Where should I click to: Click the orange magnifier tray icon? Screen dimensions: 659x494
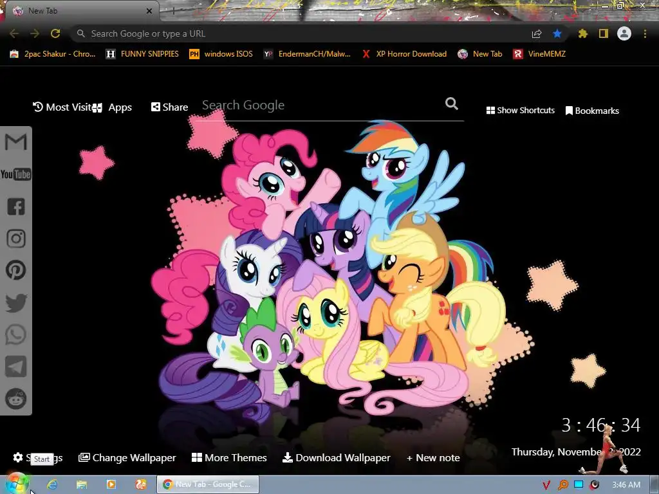coord(562,485)
